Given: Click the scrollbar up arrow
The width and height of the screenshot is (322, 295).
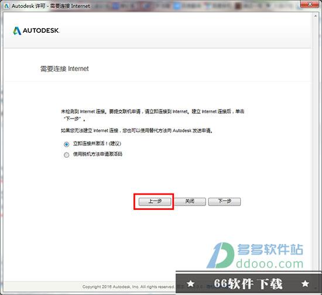Looking at the screenshot, I should [x=316, y=16].
